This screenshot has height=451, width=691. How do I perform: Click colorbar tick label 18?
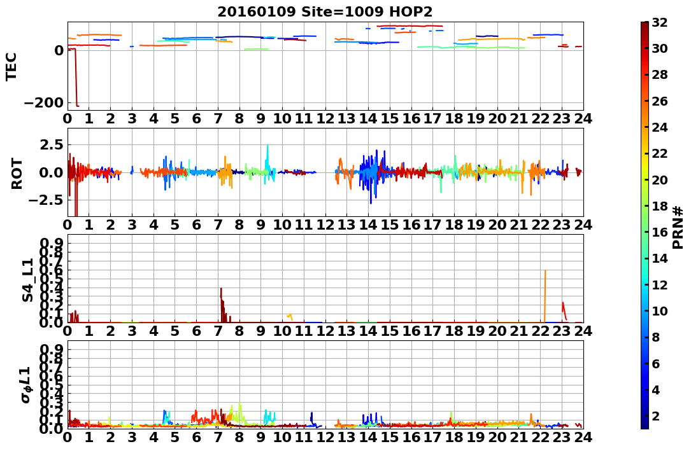click(659, 206)
